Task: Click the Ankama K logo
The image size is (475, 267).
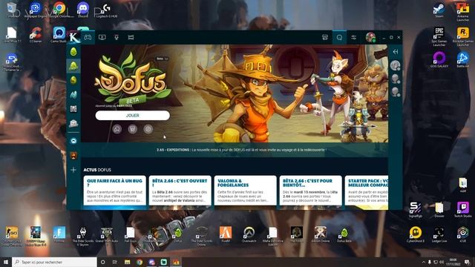Action: point(73,38)
